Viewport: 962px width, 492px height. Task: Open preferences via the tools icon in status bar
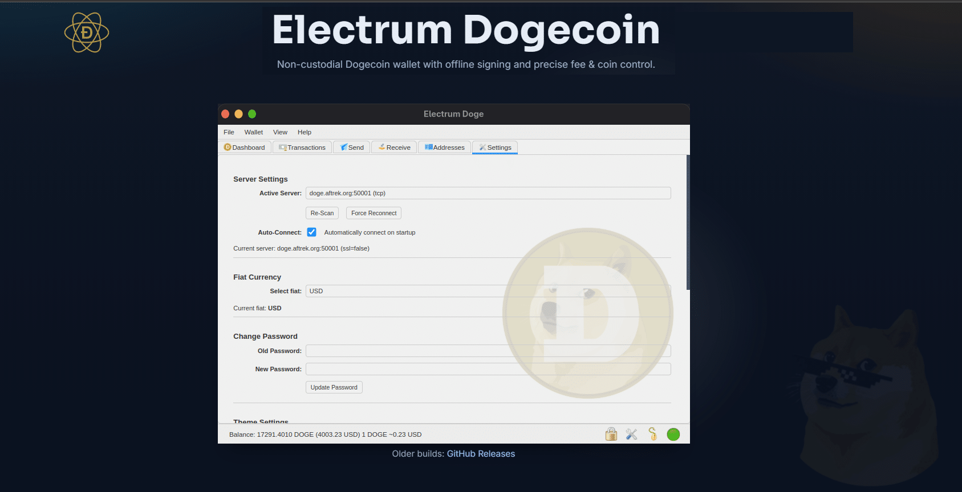click(632, 434)
